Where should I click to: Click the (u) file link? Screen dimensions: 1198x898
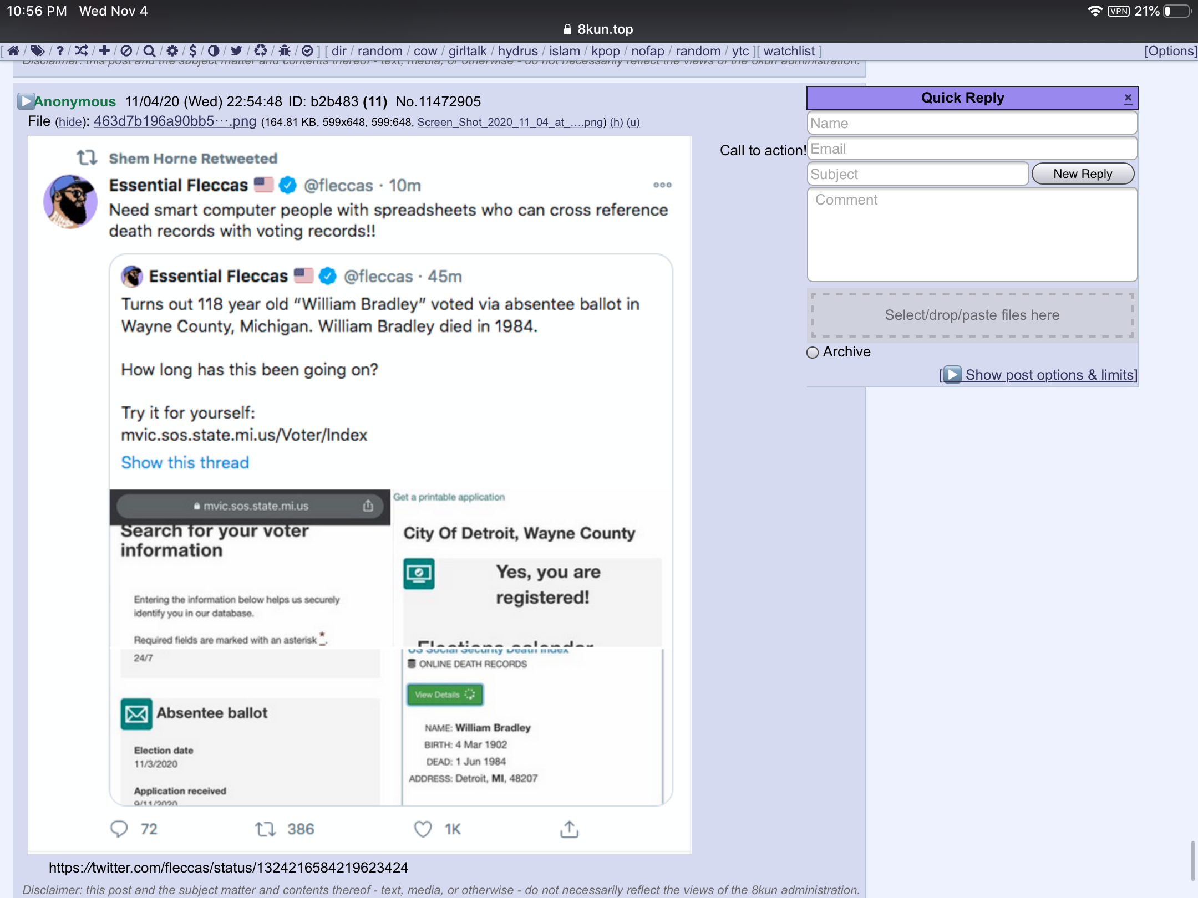[x=633, y=122]
